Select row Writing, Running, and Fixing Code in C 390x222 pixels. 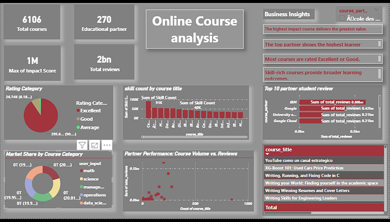324,175
